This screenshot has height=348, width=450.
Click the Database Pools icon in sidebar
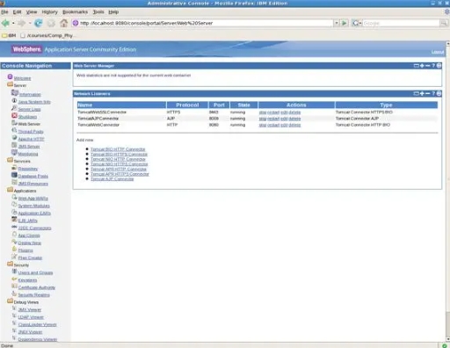[14, 175]
